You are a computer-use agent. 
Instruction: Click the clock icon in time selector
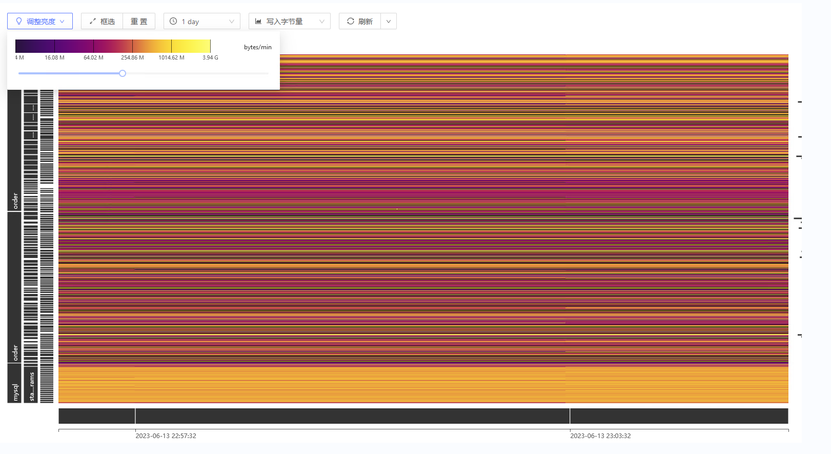click(173, 21)
